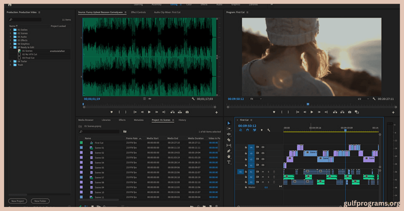Screen dimensions: 404x211
Task: Click the New Folder button
Action: [x=40, y=201]
